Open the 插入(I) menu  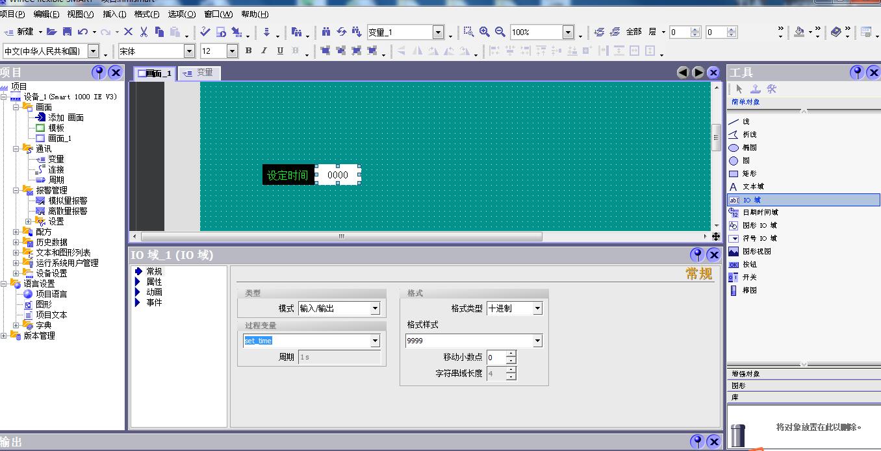click(x=114, y=14)
